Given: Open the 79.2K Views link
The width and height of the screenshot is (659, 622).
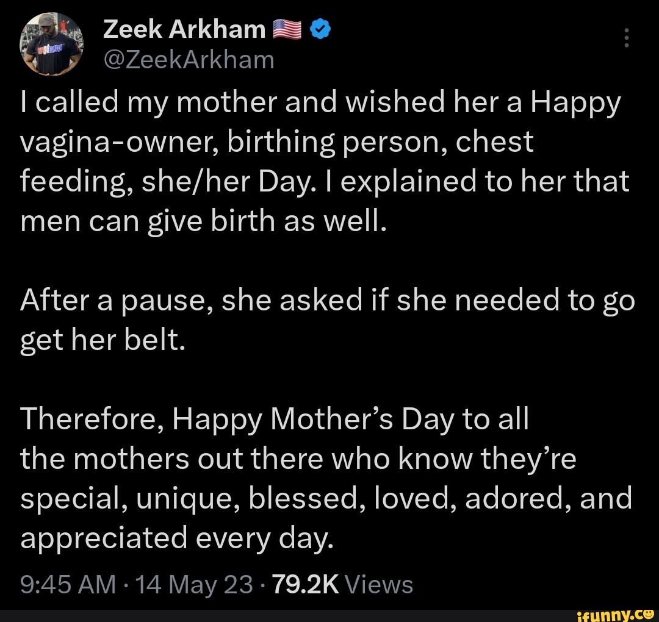Looking at the screenshot, I should 342,584.
